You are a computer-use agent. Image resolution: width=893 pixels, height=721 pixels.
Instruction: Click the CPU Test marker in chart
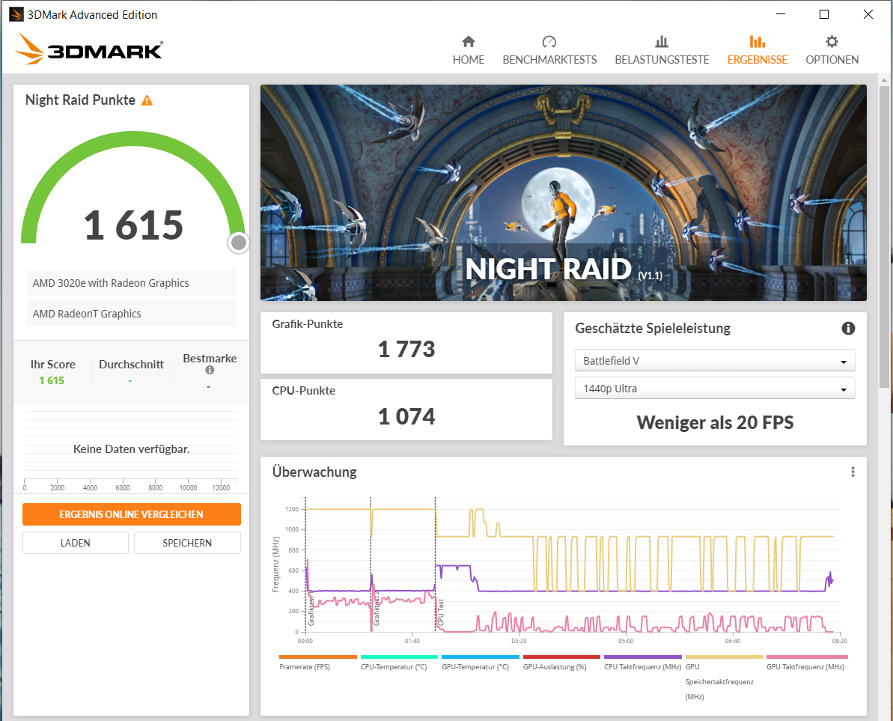pyautogui.click(x=436, y=564)
